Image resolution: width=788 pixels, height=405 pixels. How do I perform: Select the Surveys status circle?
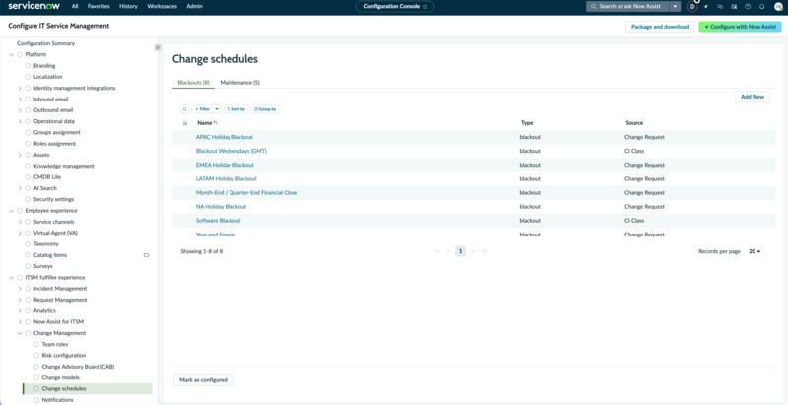[x=29, y=266]
